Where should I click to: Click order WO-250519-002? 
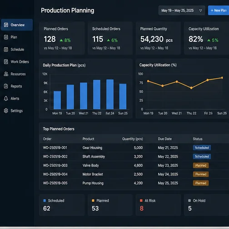click(x=55, y=156)
